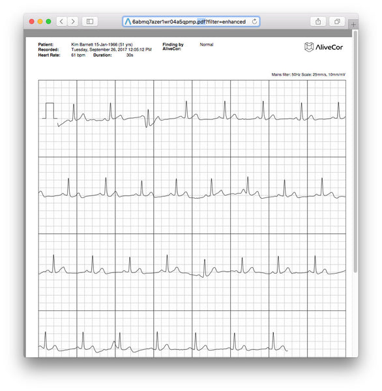
Task: Click the Normal finding text
Action: (x=207, y=44)
